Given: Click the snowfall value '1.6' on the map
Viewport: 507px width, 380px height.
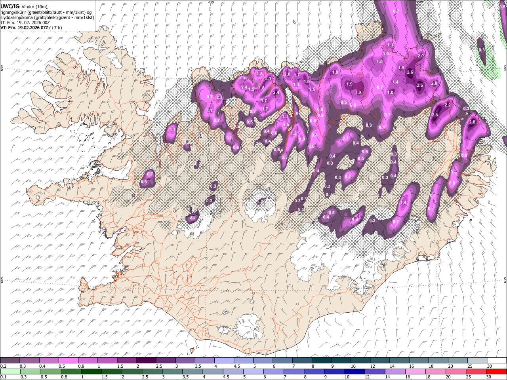Looking at the screenshot, I should (x=401, y=68).
